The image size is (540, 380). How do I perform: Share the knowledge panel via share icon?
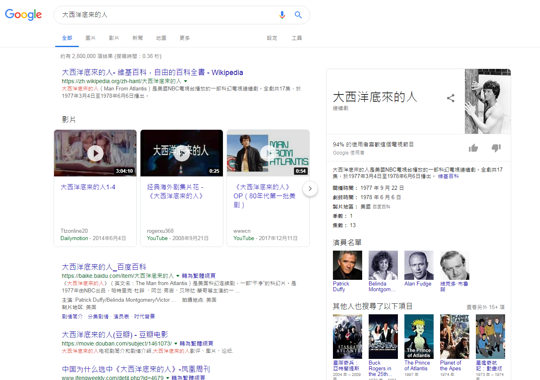pos(450,98)
